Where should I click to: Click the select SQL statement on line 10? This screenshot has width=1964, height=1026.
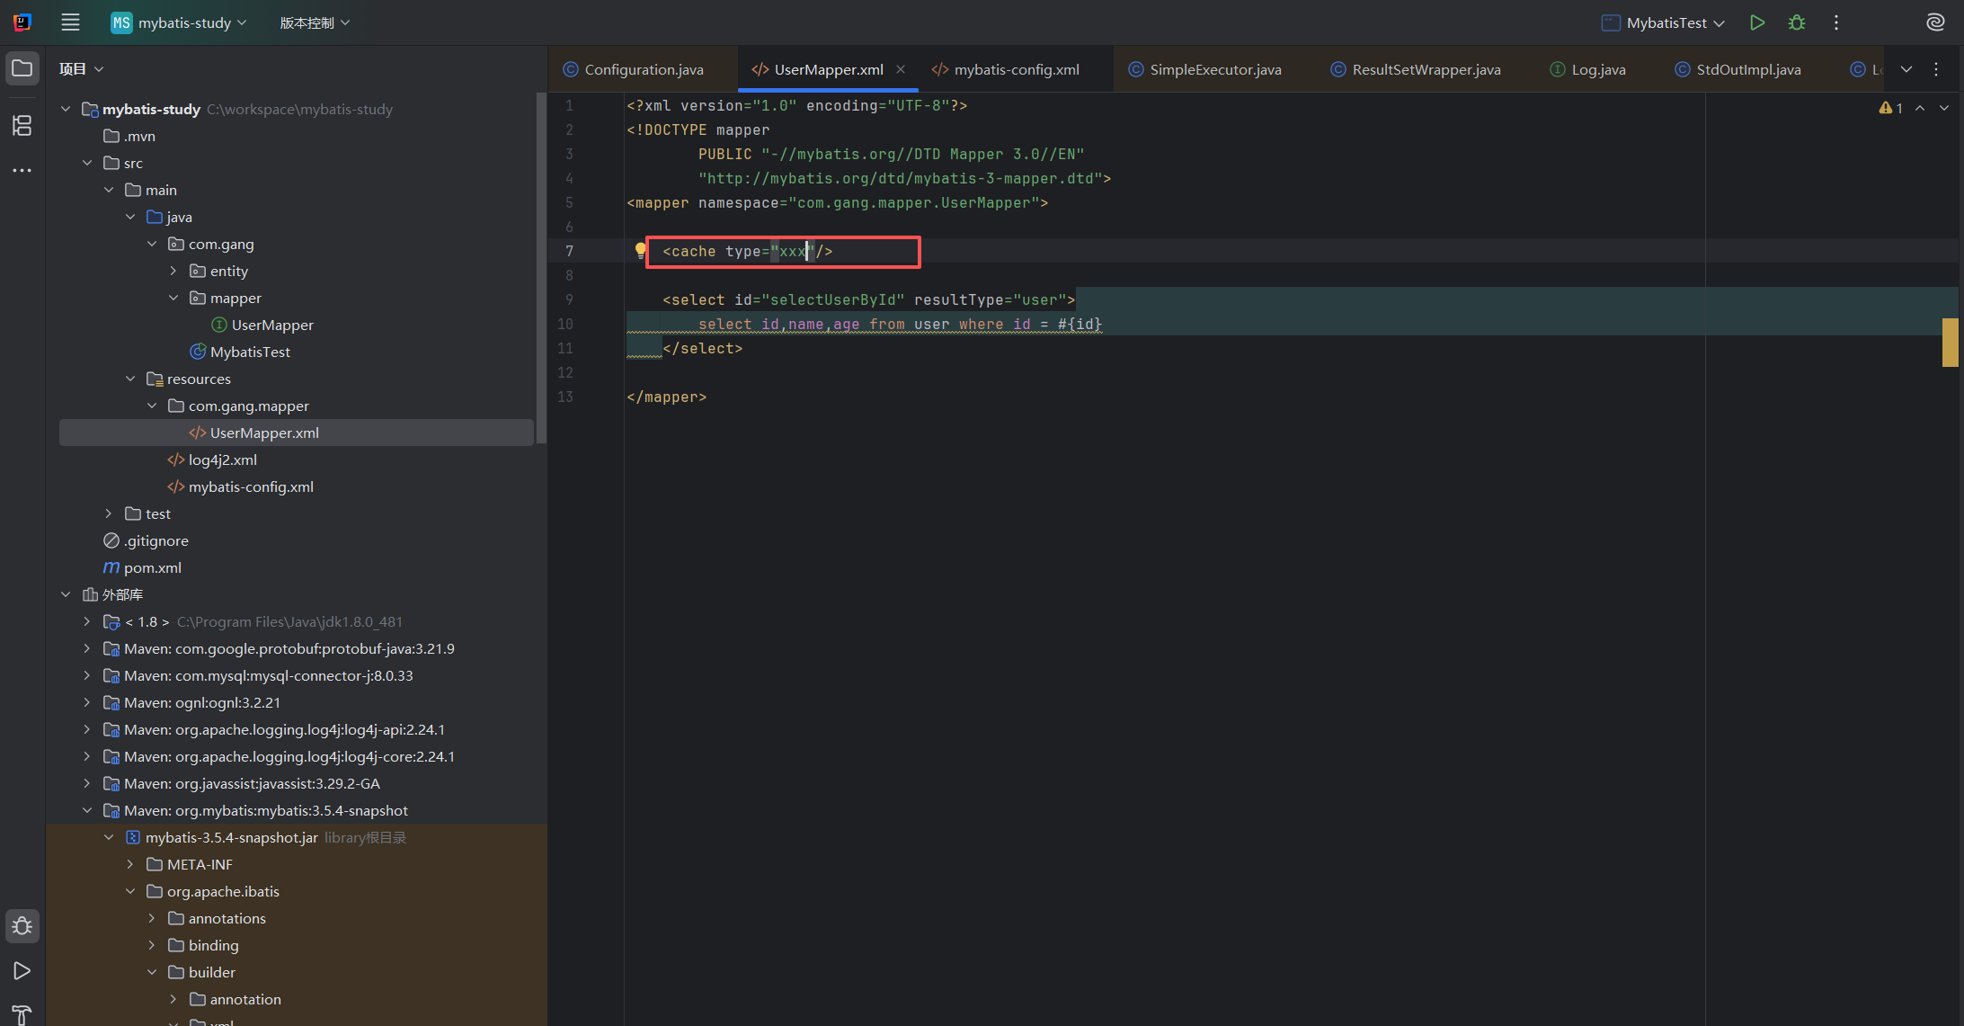[900, 324]
